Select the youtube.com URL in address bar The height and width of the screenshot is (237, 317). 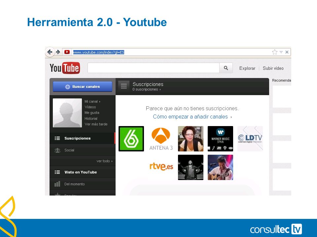(x=98, y=52)
